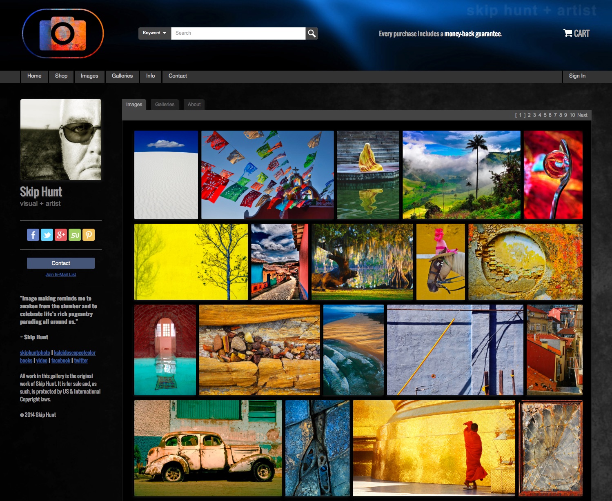Share on StumbleUpon icon
The width and height of the screenshot is (612, 501).
tap(75, 235)
